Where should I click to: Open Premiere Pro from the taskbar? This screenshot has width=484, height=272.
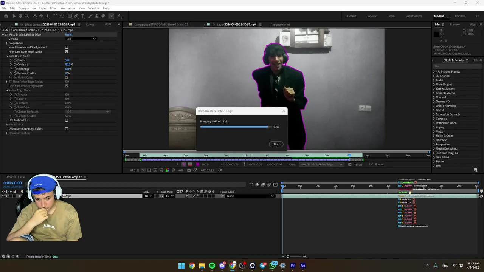pyautogui.click(x=293, y=266)
